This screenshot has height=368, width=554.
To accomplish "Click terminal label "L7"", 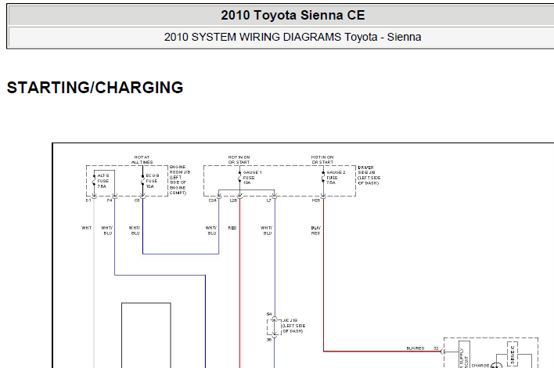I will click(x=269, y=200).
